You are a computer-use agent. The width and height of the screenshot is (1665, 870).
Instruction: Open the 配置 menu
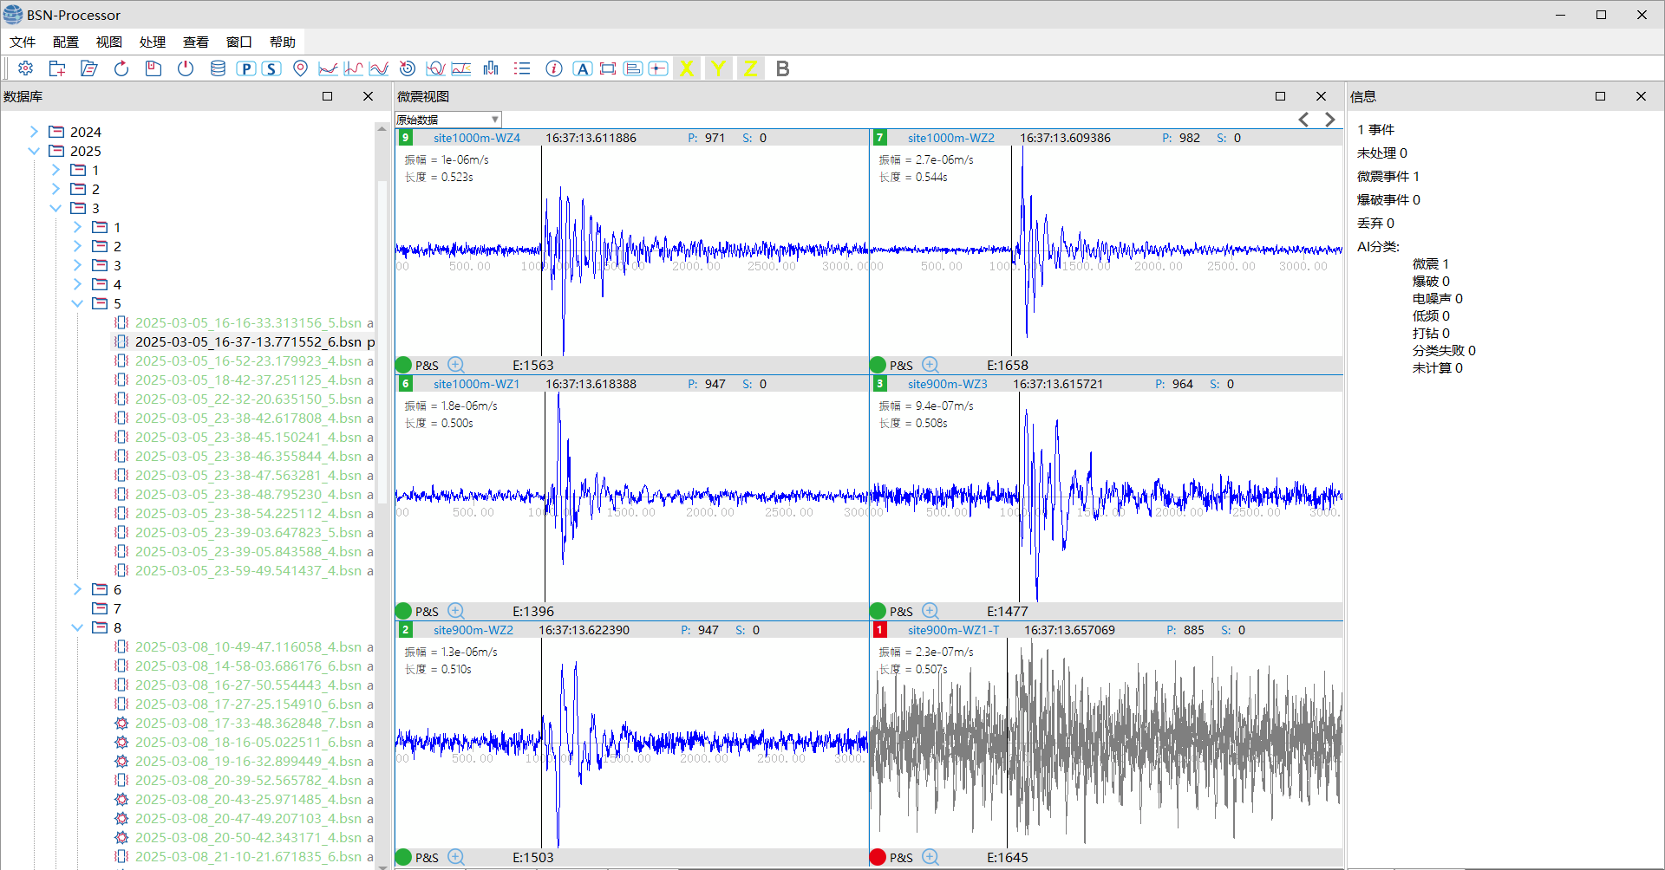point(65,42)
